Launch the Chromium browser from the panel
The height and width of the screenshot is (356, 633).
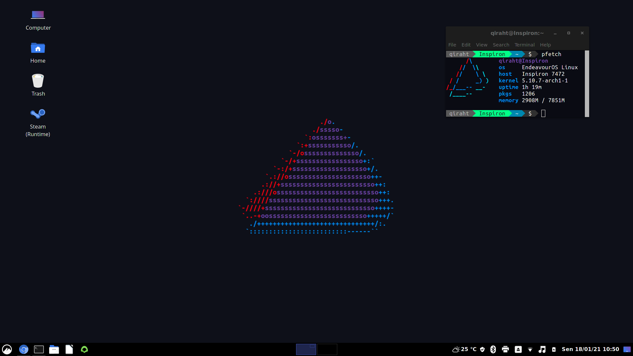click(x=23, y=349)
